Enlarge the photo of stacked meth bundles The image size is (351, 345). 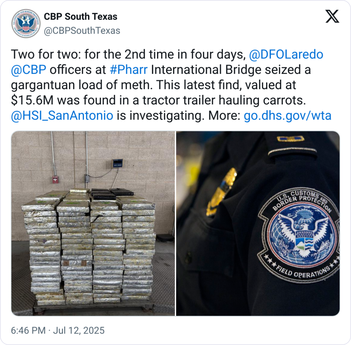93,224
